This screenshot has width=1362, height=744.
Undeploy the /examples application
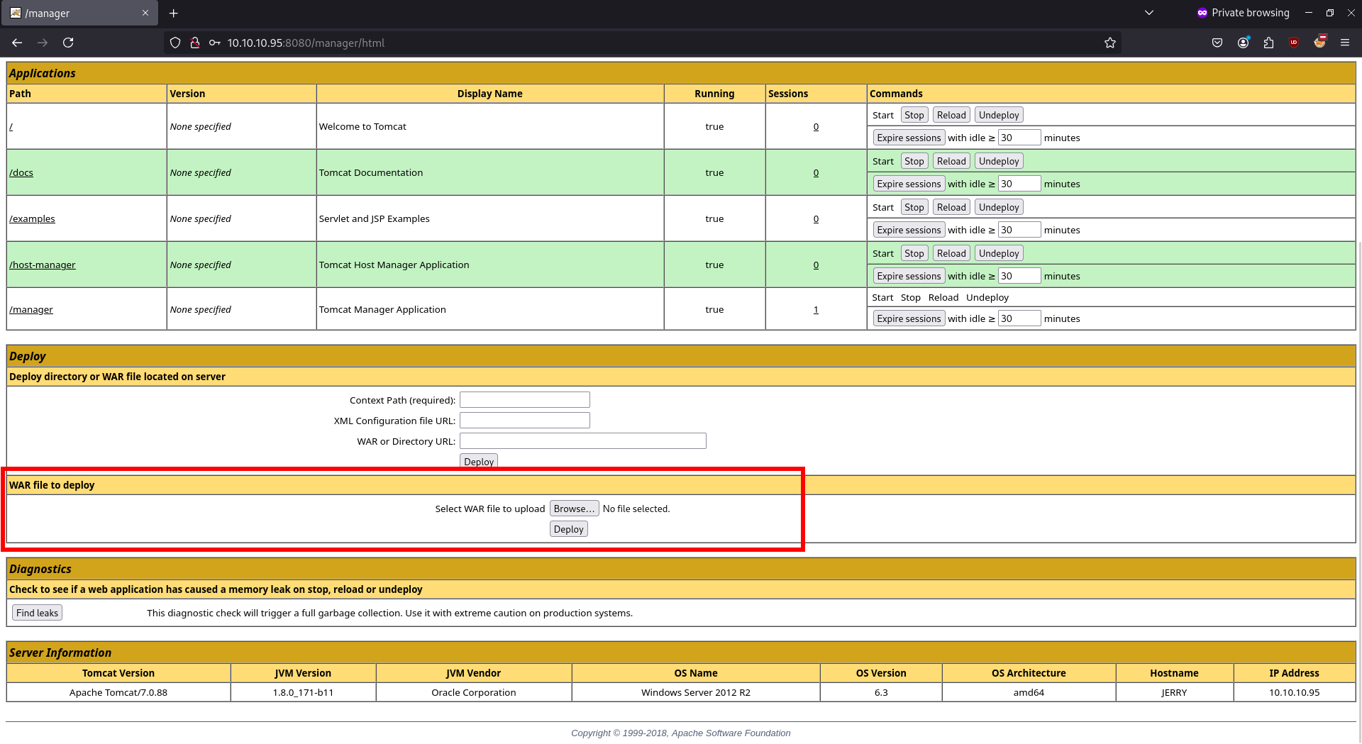coord(999,207)
